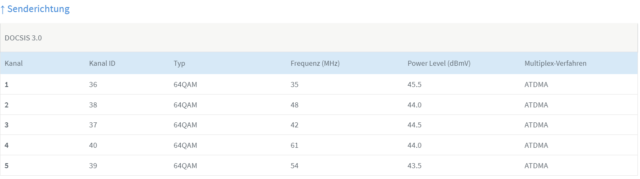
Task: Click power level value 43.5
Action: 414,166
